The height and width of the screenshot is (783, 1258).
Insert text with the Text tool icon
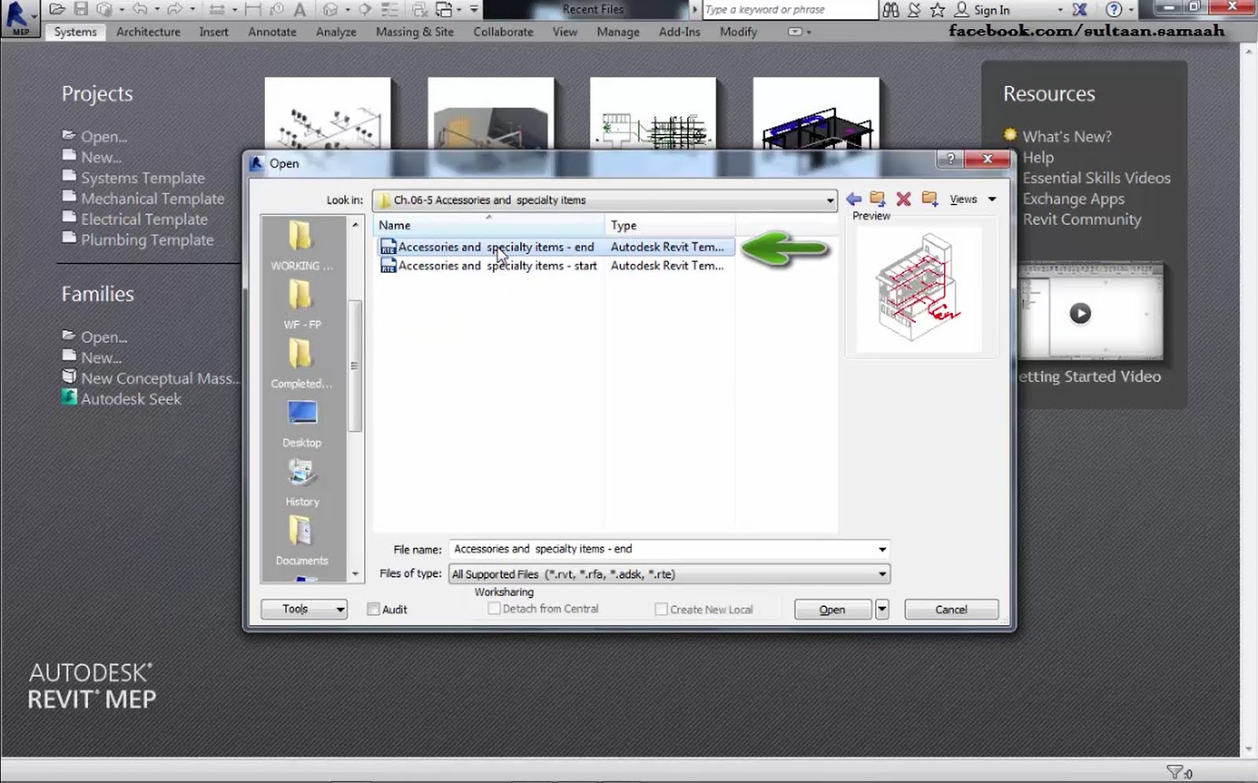[x=300, y=9]
